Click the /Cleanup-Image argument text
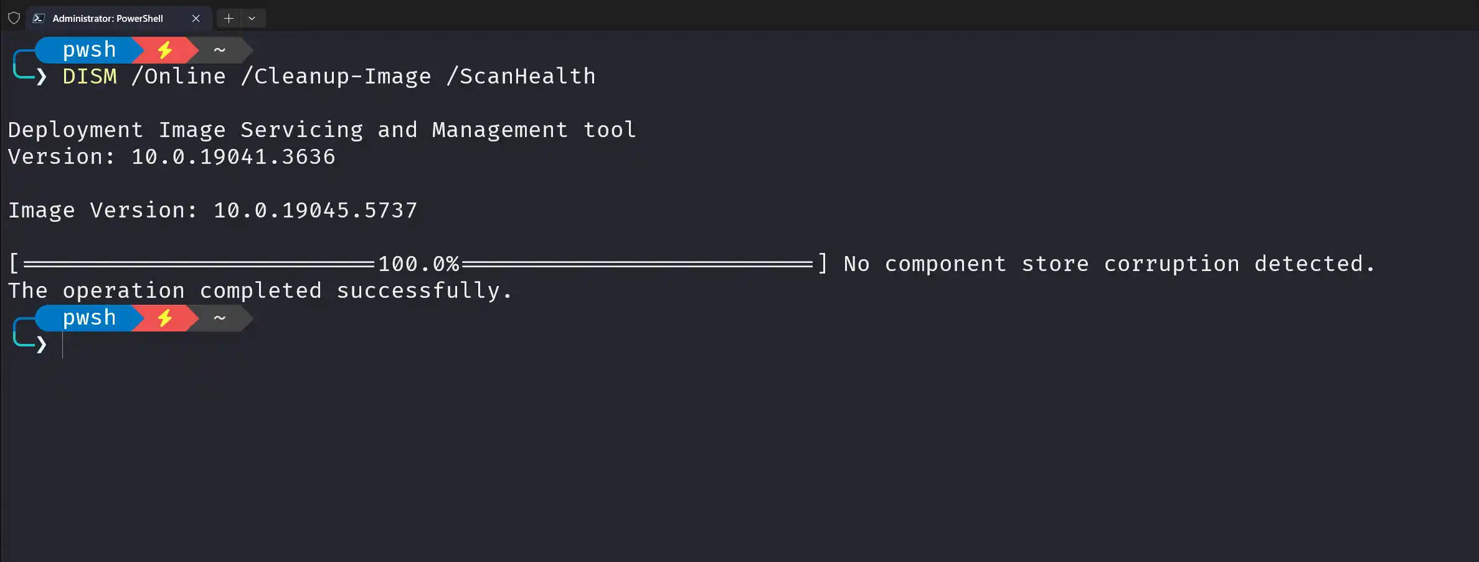The height and width of the screenshot is (562, 1479). pos(336,76)
